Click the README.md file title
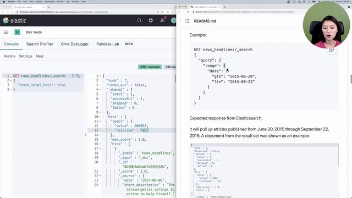The image size is (352, 198). tap(205, 21)
